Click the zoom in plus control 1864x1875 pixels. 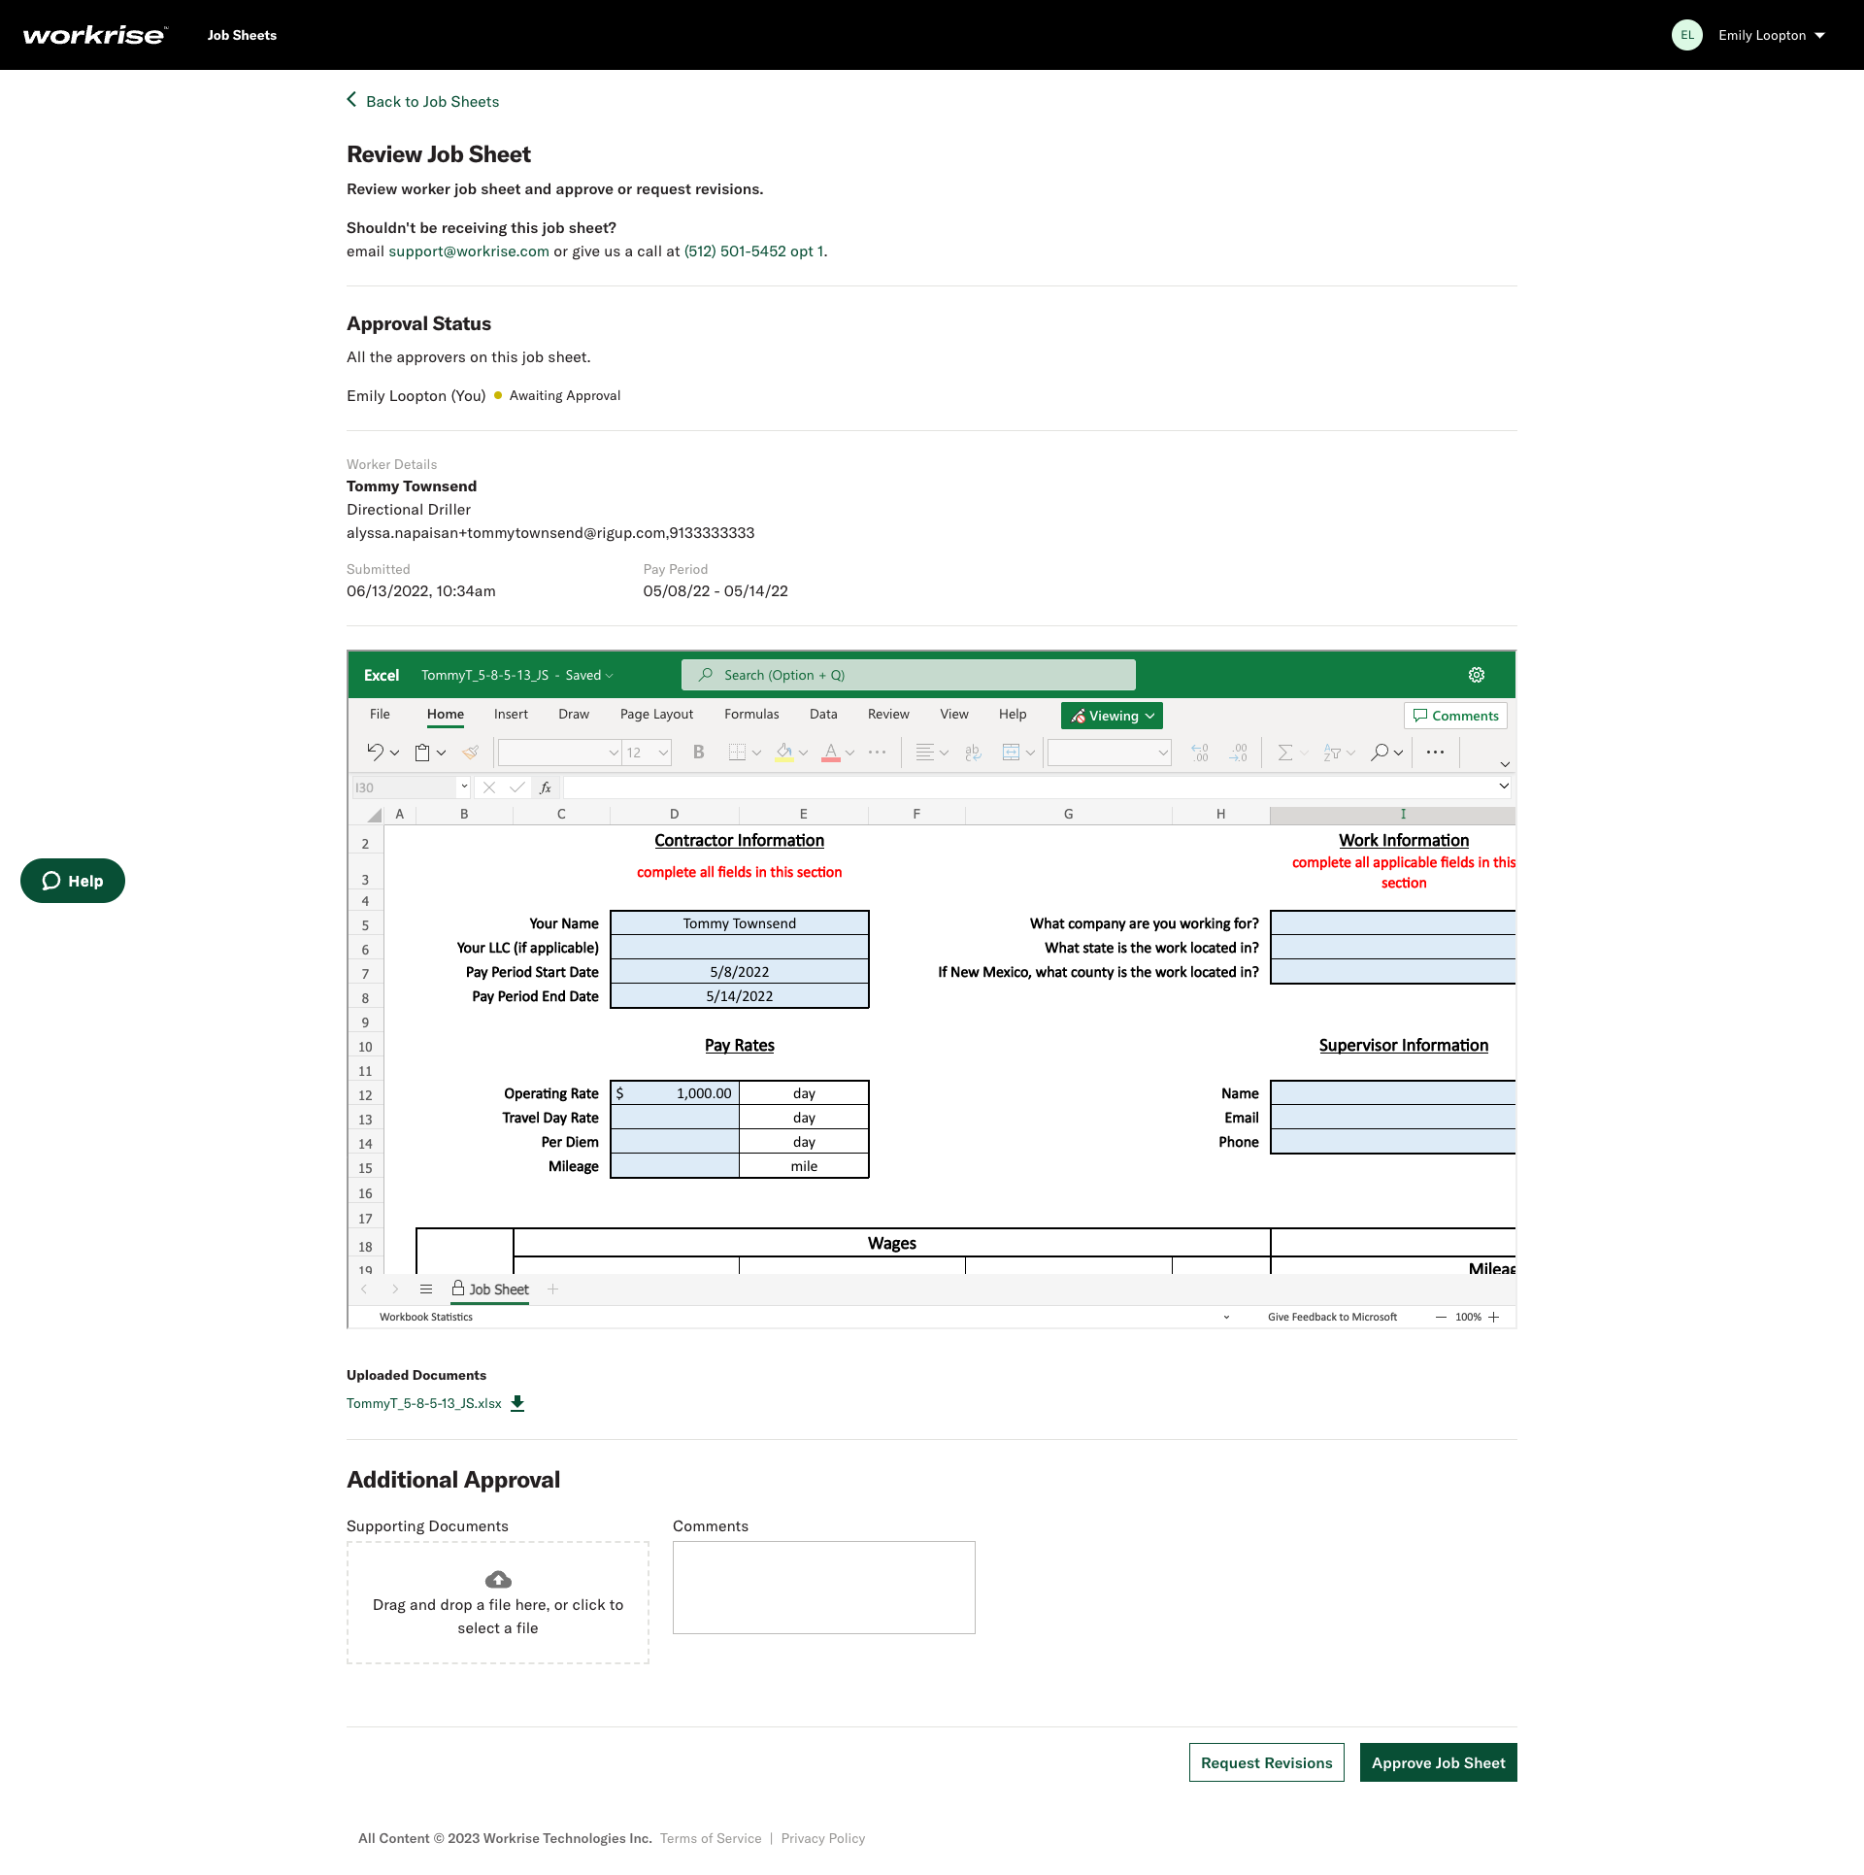click(1493, 1318)
